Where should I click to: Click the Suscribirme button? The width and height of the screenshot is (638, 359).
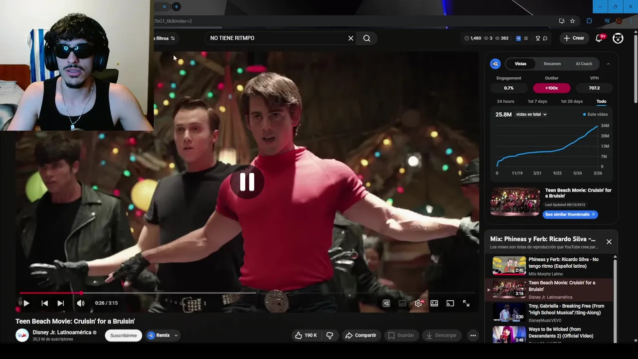coord(124,336)
